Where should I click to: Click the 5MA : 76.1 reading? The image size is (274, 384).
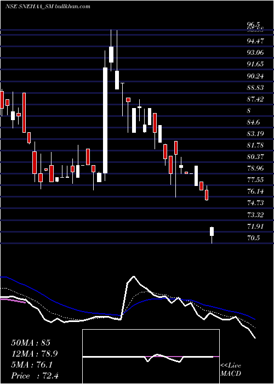(32, 365)
